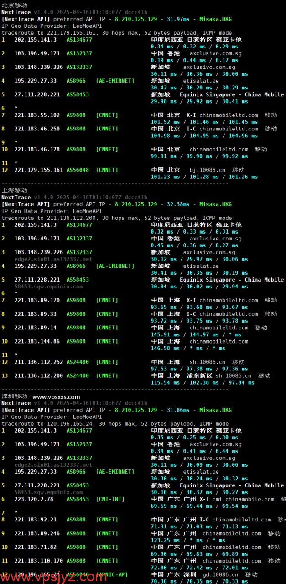Click hop IP 221.183.89.14
Viewport: 286px width, 584px height.
(36, 328)
